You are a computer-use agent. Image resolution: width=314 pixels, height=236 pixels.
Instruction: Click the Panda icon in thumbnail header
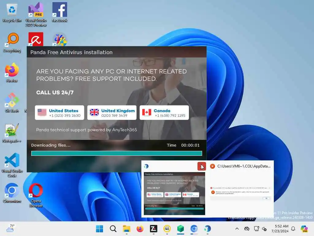(x=146, y=166)
